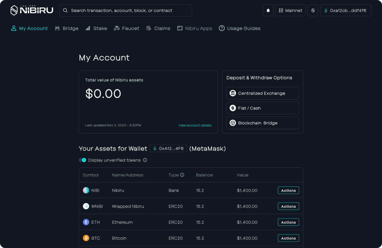Click the Bitcoin name cell
The image size is (382, 248).
click(x=119, y=238)
